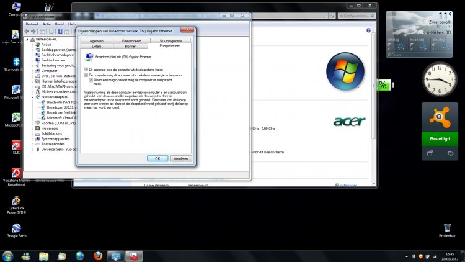Open the Prullenbak recycle bin

click(x=447, y=229)
